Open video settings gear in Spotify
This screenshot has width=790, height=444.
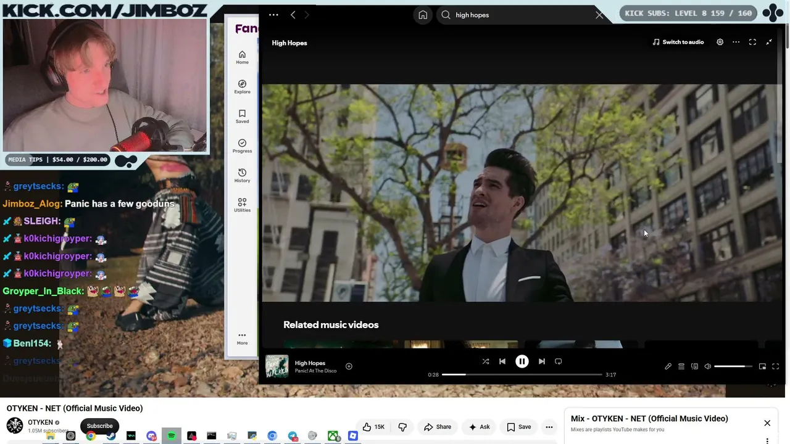pos(720,42)
